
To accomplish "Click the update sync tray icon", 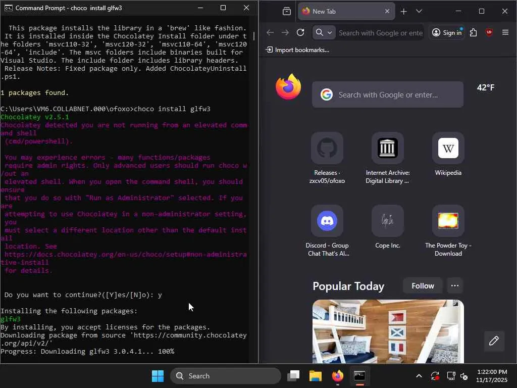I will click(435, 376).
